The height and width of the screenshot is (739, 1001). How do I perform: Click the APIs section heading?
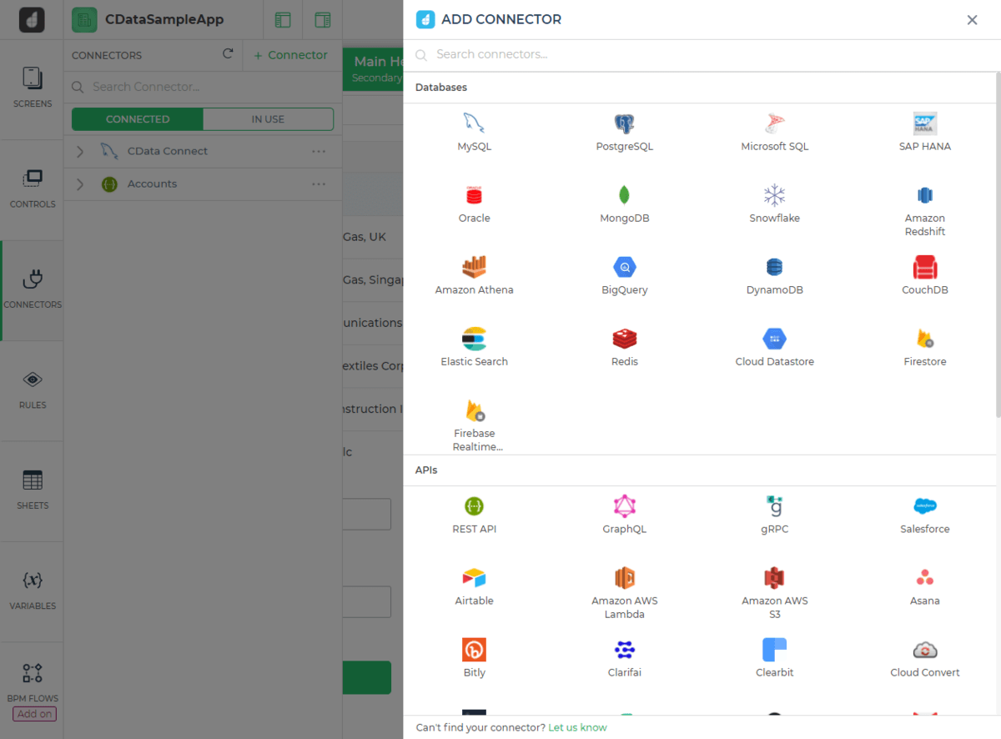[x=426, y=470]
